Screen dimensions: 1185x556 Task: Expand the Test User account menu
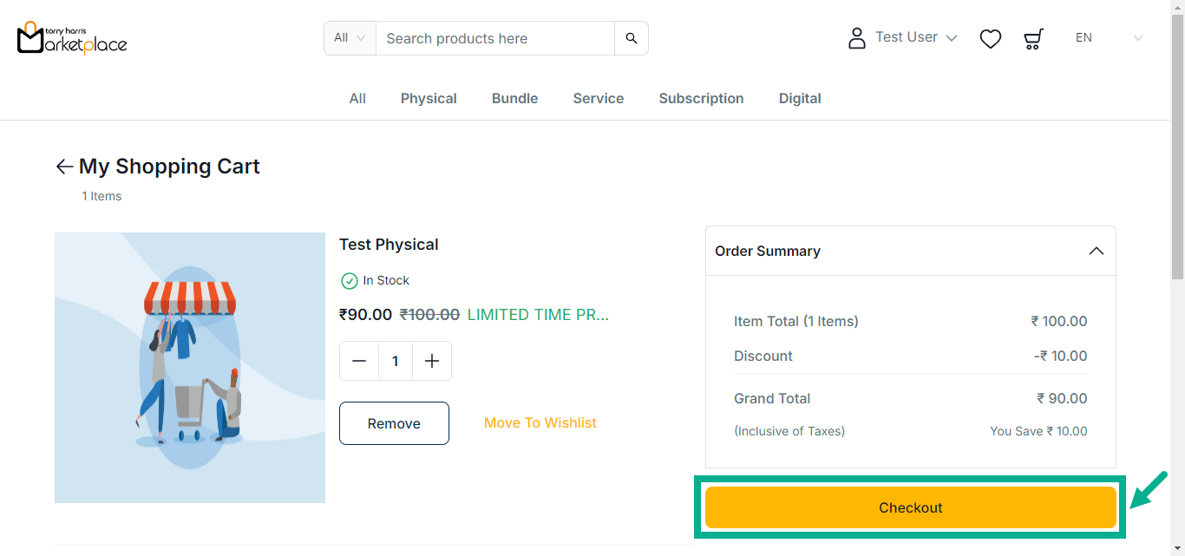click(916, 37)
